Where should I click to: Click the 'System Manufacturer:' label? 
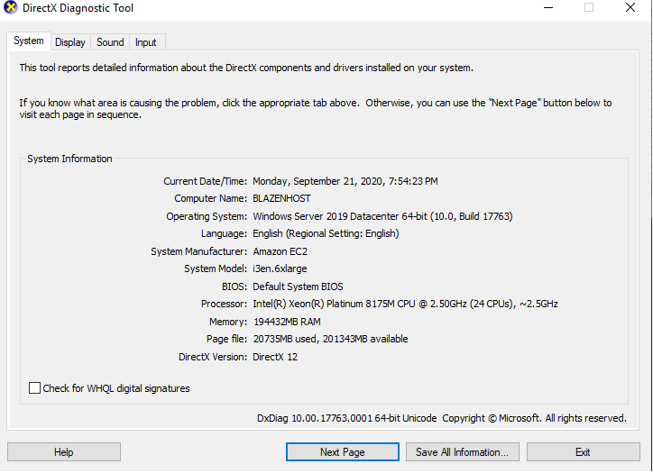(x=198, y=251)
